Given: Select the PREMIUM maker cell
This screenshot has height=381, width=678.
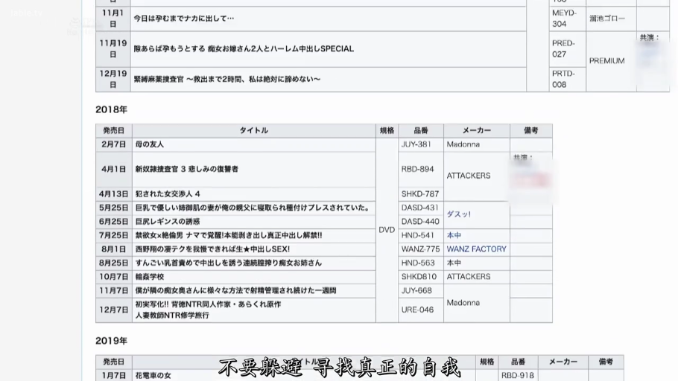Looking at the screenshot, I should pos(606,61).
